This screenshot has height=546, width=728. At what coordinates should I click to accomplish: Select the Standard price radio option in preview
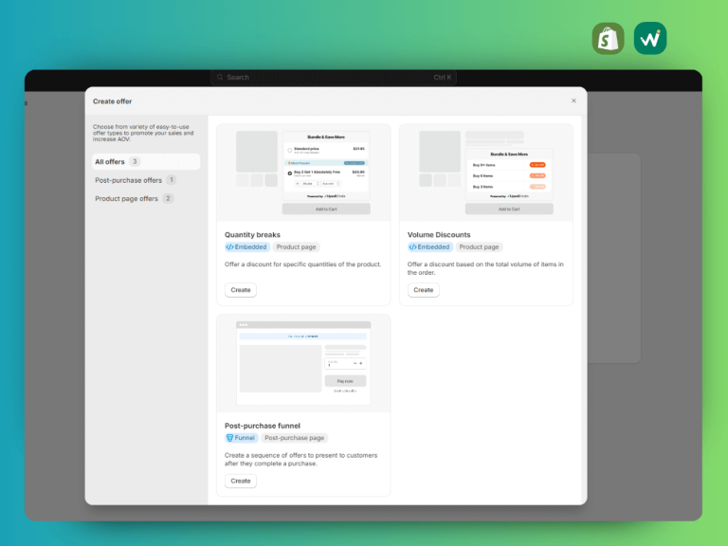pos(290,150)
